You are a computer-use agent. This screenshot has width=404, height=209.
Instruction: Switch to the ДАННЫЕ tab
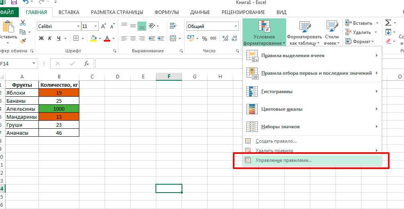(200, 12)
